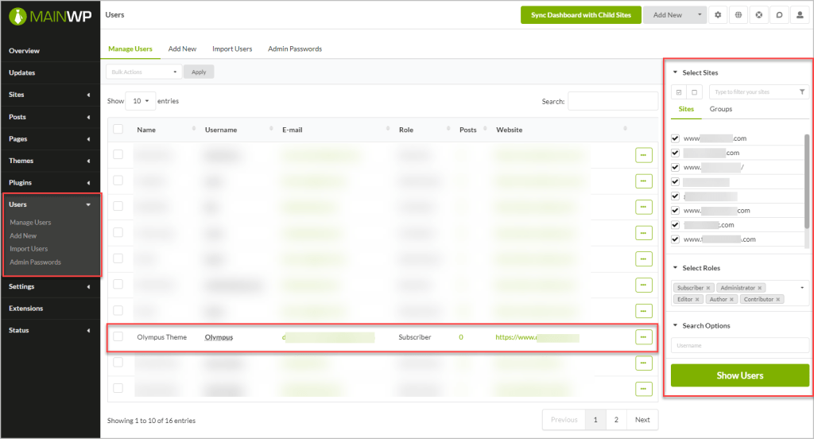Image resolution: width=814 pixels, height=439 pixels.
Task: Open ellipsis actions for Olympus Theme row
Action: 644,337
